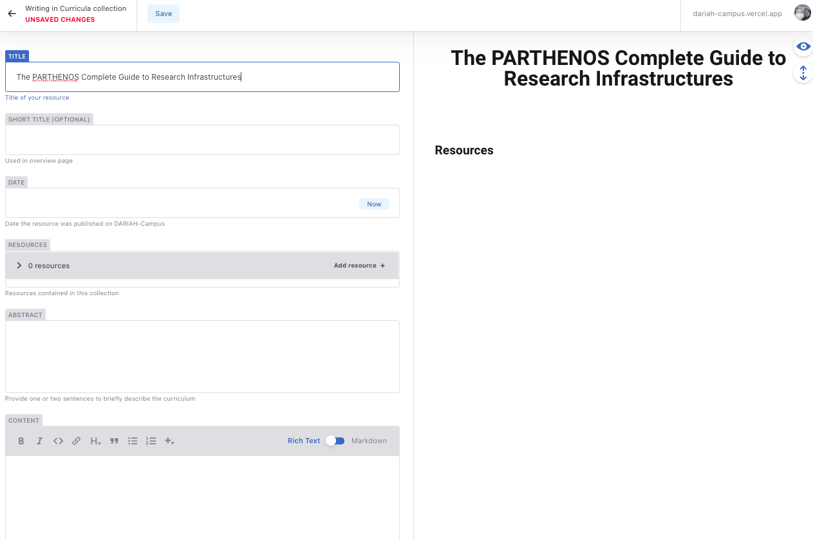The height and width of the screenshot is (539, 813).
Task: Toggle bold formatting in content toolbar
Action: click(x=21, y=441)
